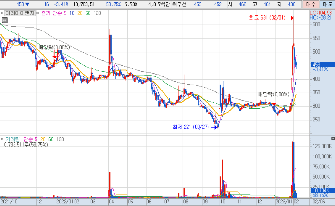Click the price moving average 10 label
335x206 pixels.
(72, 13)
